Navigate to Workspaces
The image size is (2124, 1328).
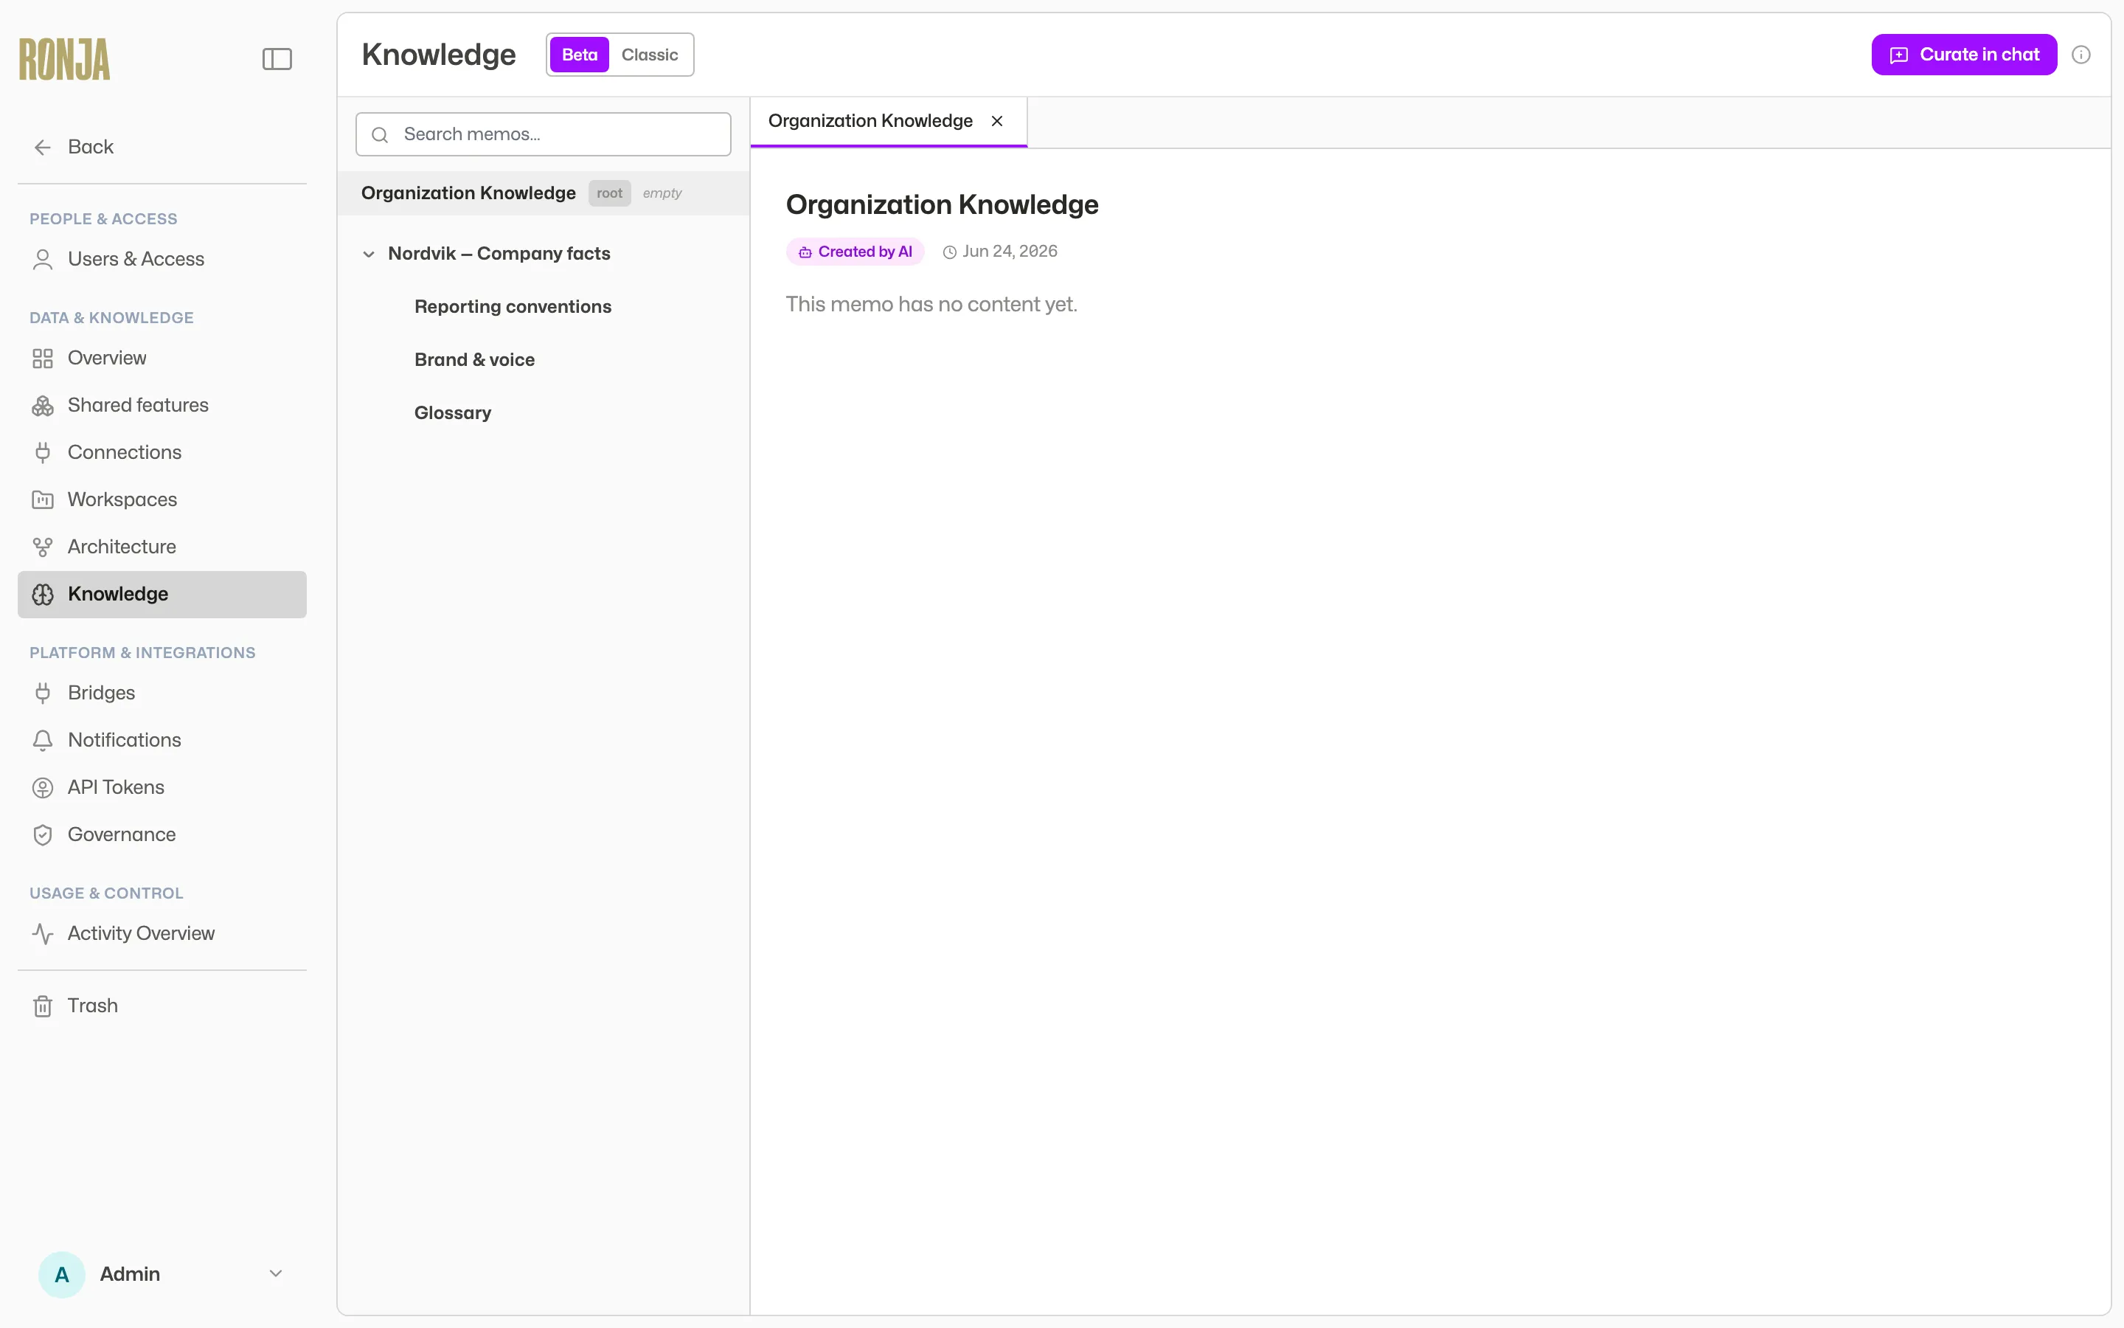click(x=162, y=499)
